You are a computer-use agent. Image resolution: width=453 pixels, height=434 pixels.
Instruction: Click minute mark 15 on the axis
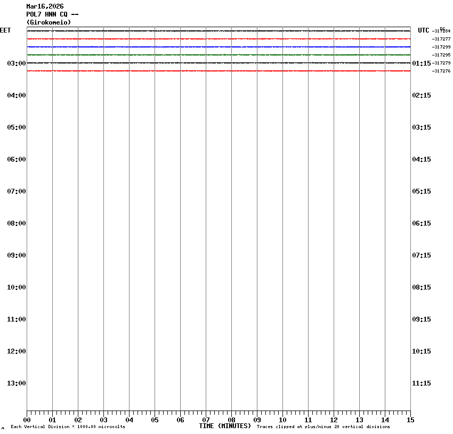point(410,420)
